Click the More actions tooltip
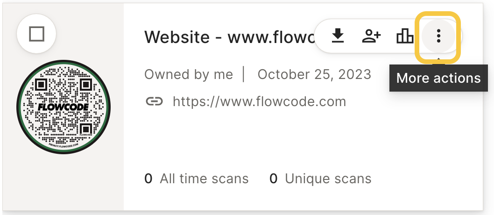494x215 pixels. pyautogui.click(x=438, y=78)
